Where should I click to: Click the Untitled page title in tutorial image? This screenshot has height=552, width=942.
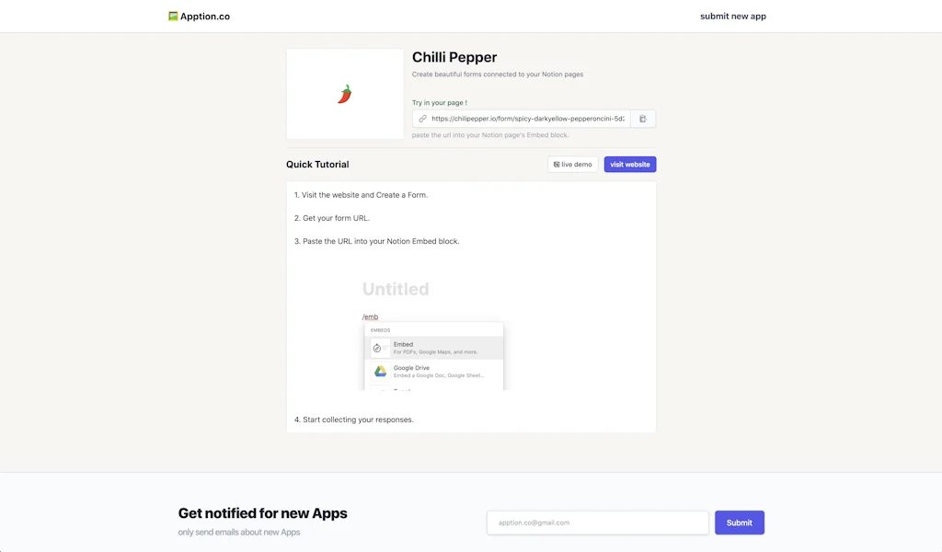(396, 288)
